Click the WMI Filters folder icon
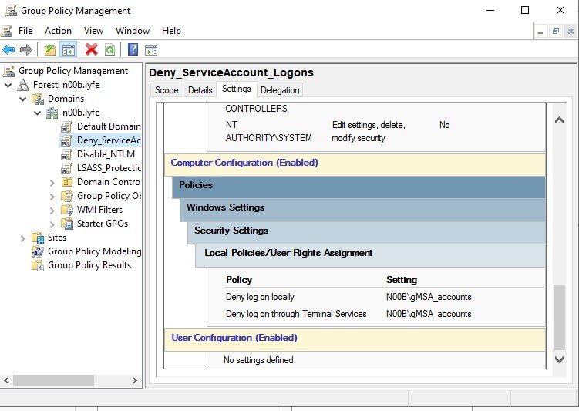Viewport: 579px width, 411px height. coord(67,210)
